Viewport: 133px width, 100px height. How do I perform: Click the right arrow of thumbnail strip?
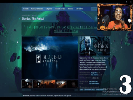76,90
